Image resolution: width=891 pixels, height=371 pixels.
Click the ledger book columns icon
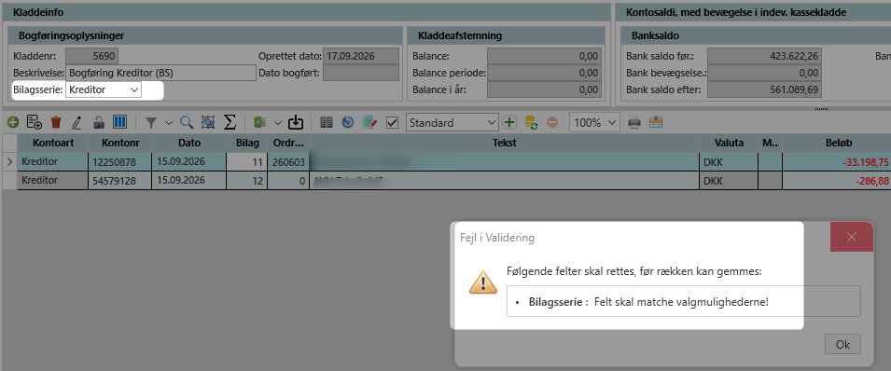point(327,122)
